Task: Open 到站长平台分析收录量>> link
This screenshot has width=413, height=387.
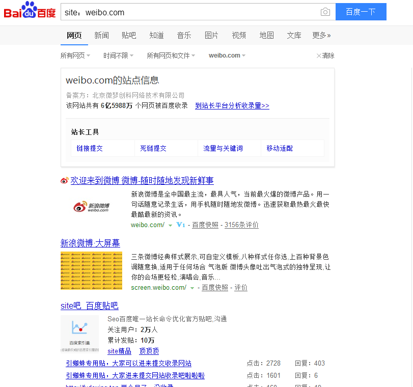Action: click(232, 105)
